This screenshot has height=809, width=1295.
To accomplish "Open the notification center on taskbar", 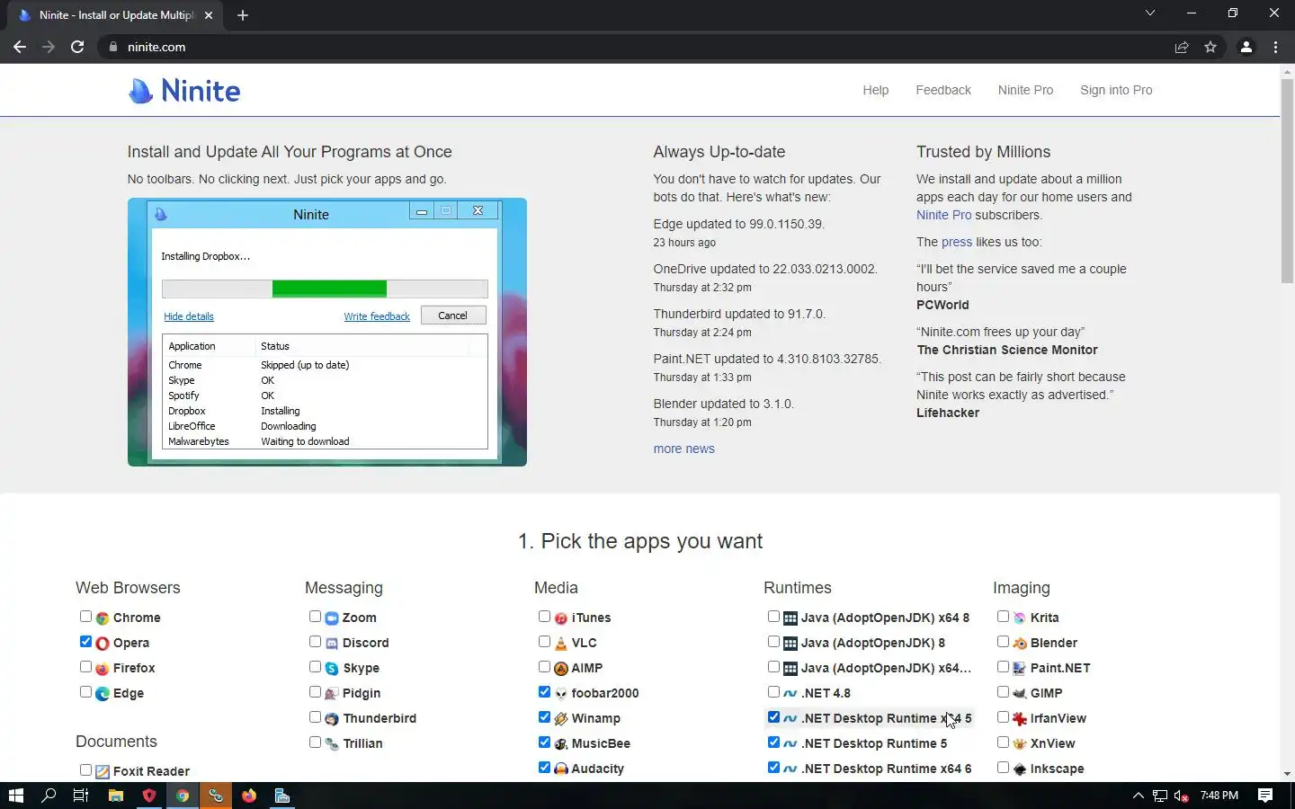I will coord(1265,796).
